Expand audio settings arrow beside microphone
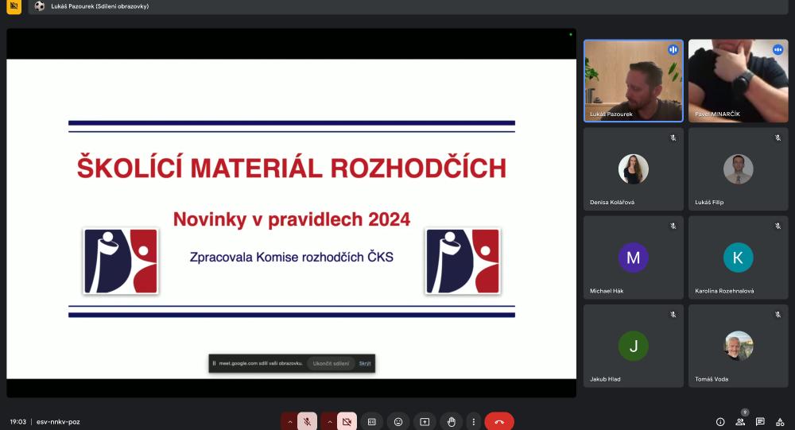Screen dimensions: 795x430 click(289, 422)
